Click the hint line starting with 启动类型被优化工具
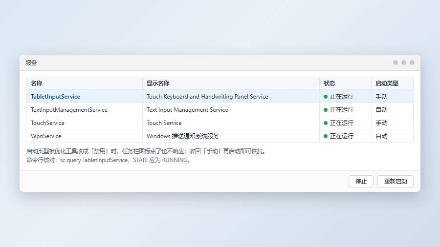This screenshot has width=440, height=247. coord(146,151)
